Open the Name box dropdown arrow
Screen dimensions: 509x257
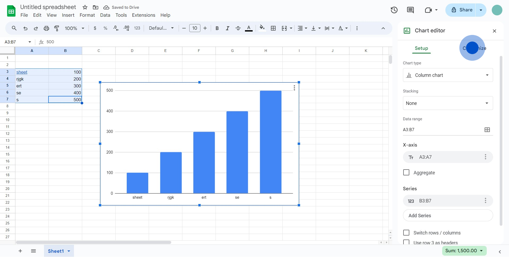pos(30,42)
